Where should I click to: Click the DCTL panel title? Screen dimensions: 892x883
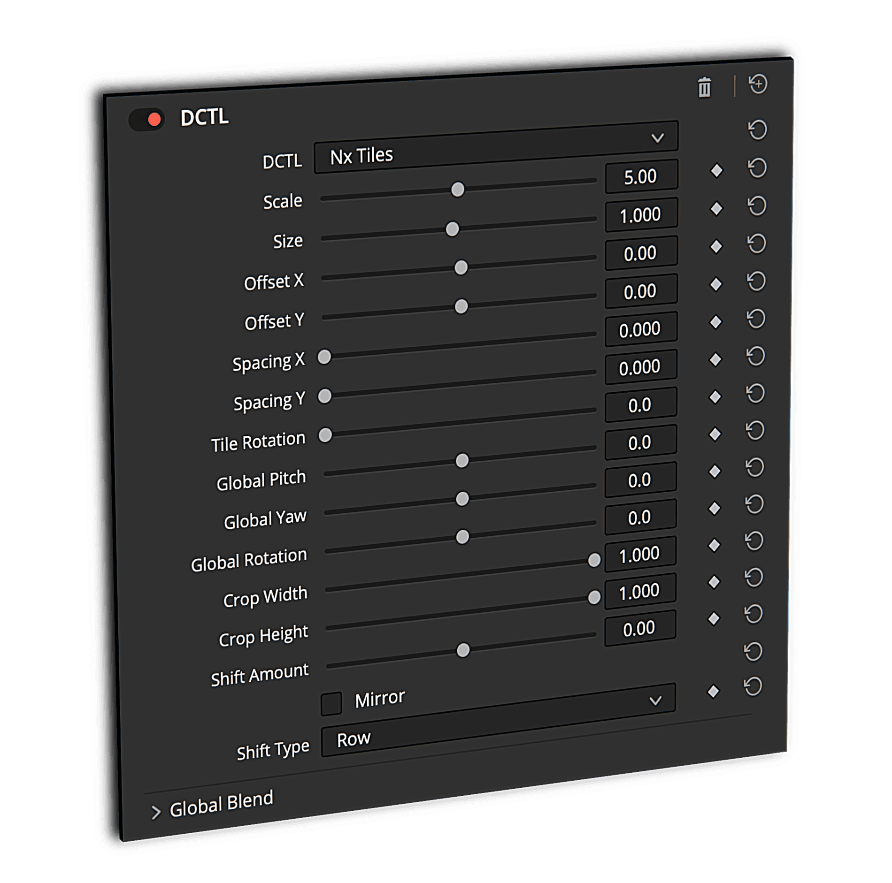[204, 117]
